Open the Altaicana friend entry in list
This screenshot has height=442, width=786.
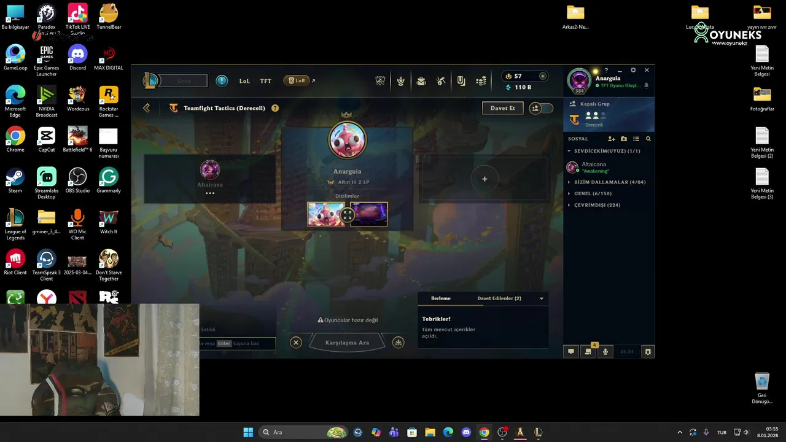[609, 167]
